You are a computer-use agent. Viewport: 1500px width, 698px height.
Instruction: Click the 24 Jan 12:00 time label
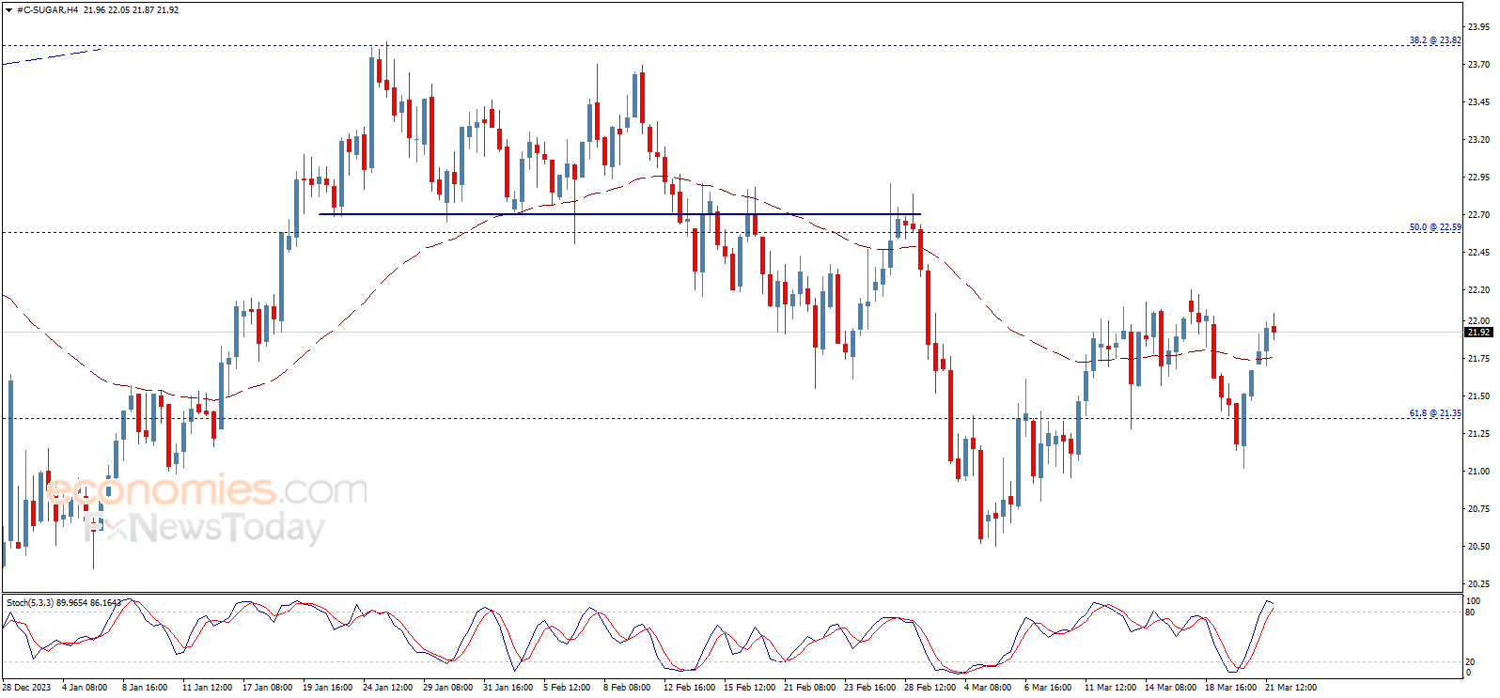387,688
